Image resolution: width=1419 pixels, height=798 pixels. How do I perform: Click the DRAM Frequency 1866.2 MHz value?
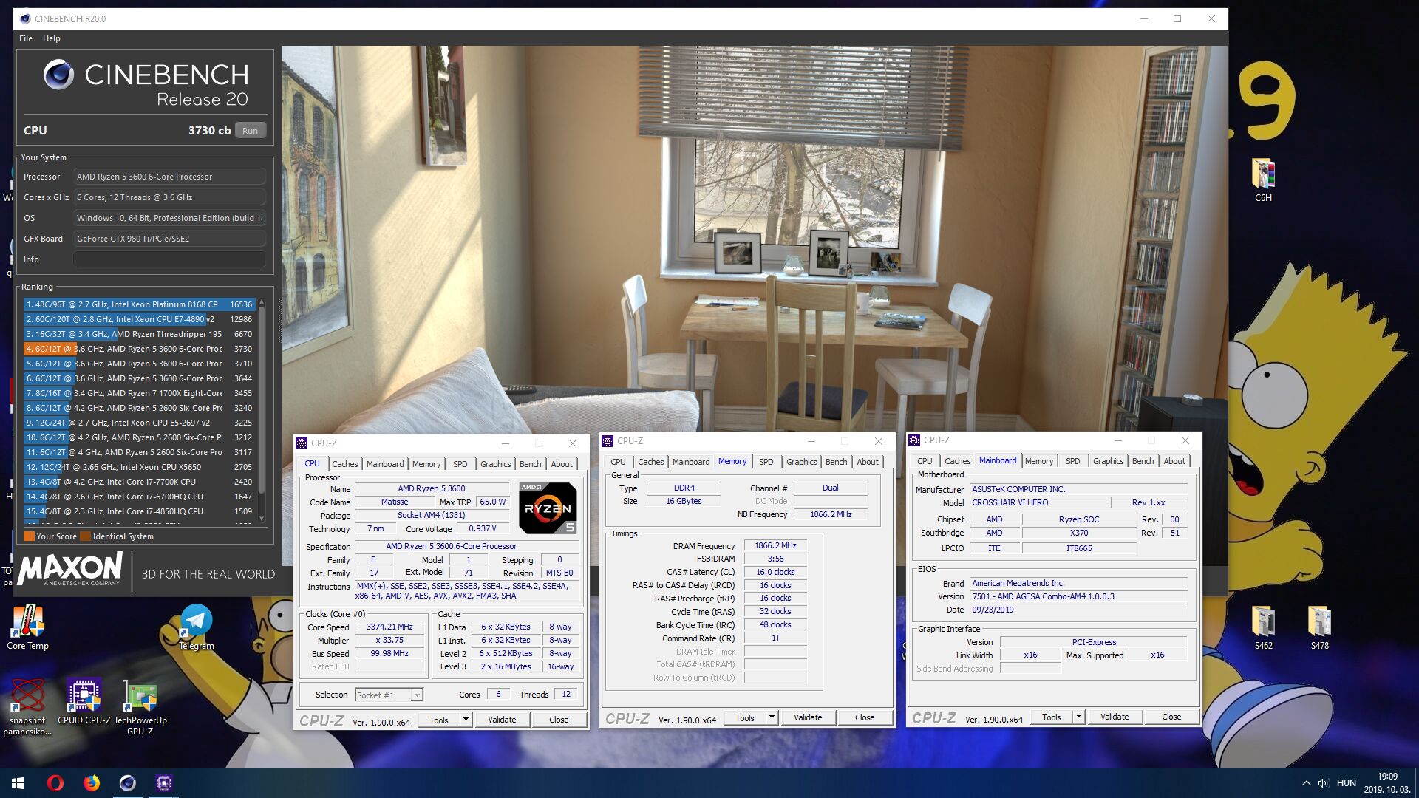(775, 545)
